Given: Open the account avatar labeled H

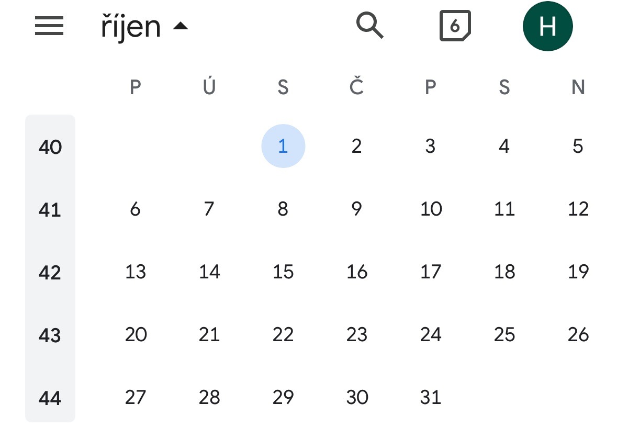Looking at the screenshot, I should 547,26.
